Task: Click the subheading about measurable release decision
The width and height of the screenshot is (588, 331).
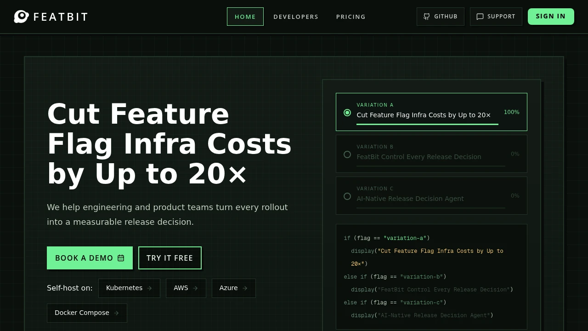Action: tap(167, 215)
